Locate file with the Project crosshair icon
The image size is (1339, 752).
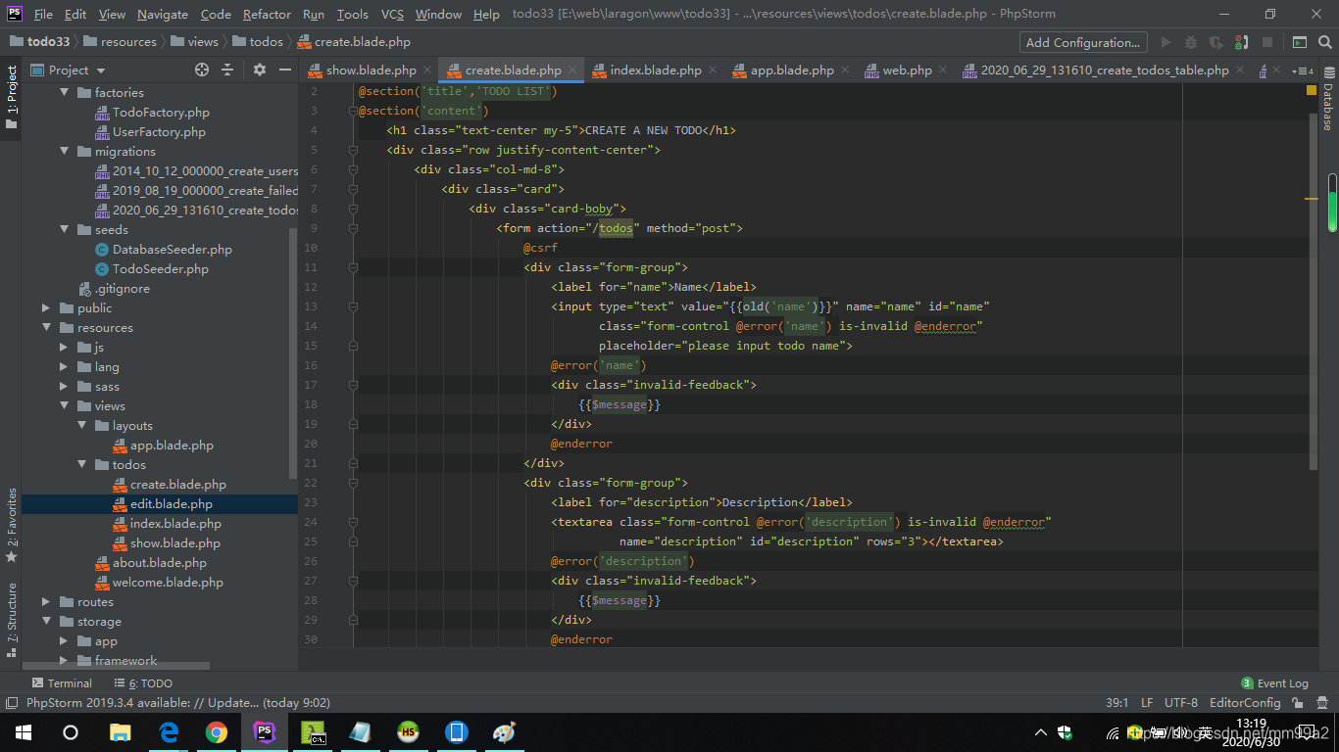pos(202,70)
